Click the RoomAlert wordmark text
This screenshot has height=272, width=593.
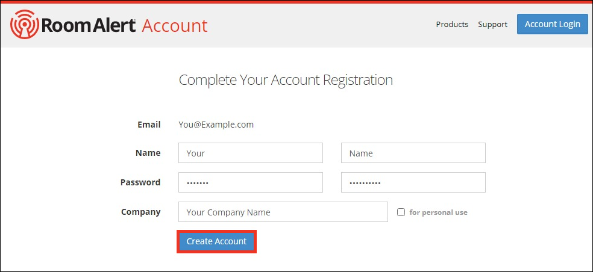point(88,25)
